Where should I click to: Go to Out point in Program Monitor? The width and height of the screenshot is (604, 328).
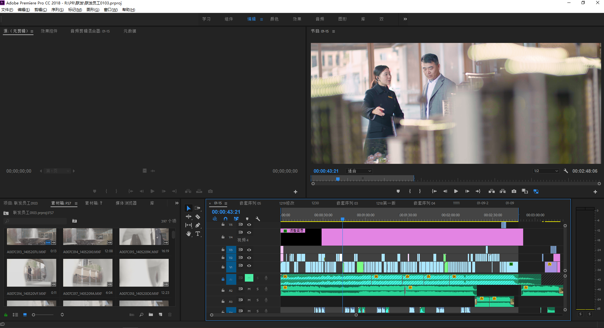(478, 191)
